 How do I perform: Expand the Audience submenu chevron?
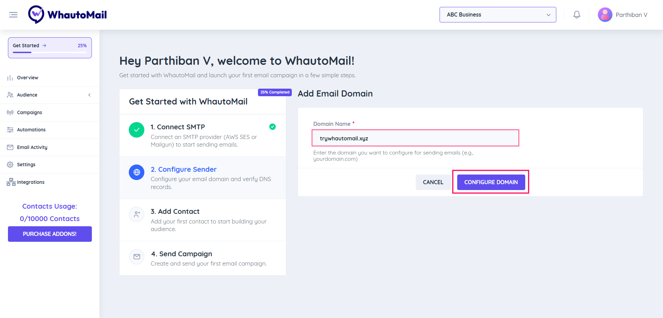89,95
